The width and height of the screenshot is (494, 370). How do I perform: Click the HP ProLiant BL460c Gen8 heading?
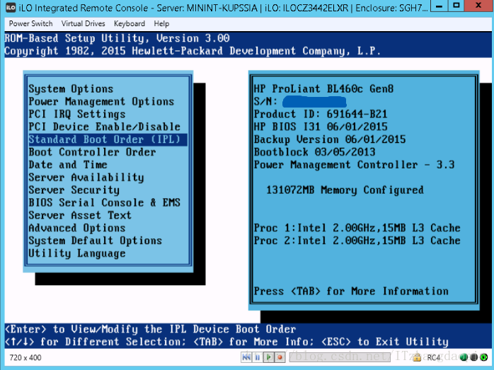click(x=323, y=89)
